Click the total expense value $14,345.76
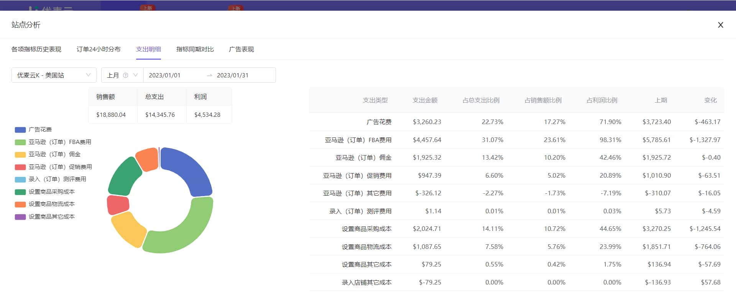Screen dimensions: 736x301 [160, 115]
